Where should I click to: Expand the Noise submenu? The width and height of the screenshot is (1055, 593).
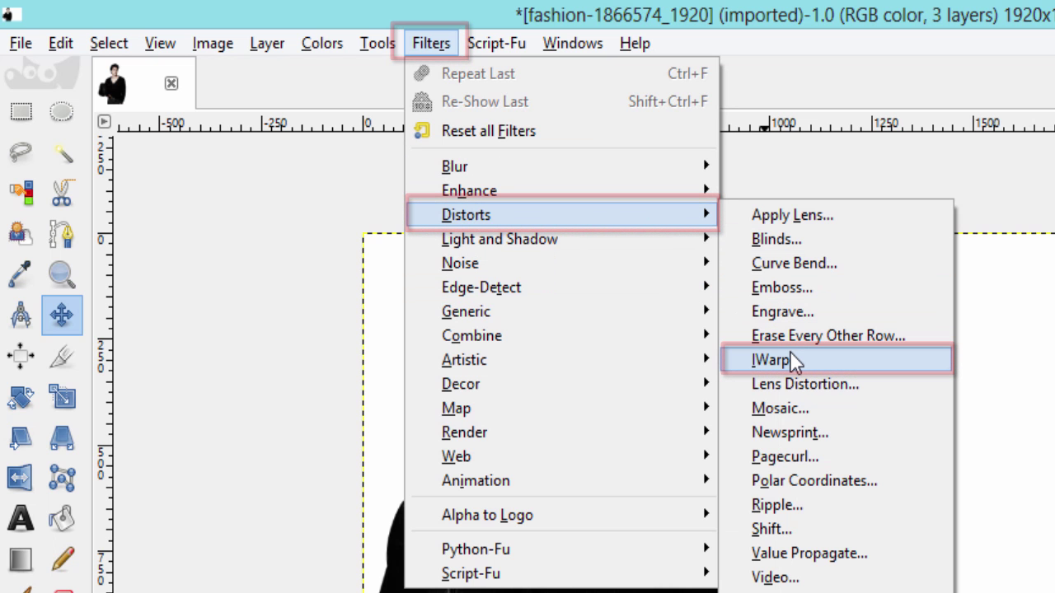click(563, 263)
